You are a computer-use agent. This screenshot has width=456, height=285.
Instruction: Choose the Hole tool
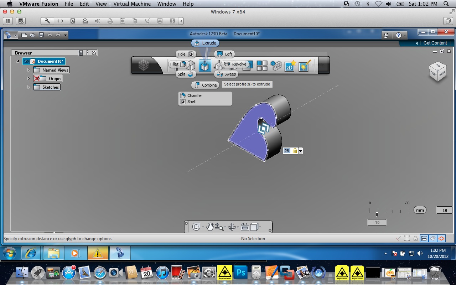click(x=186, y=54)
